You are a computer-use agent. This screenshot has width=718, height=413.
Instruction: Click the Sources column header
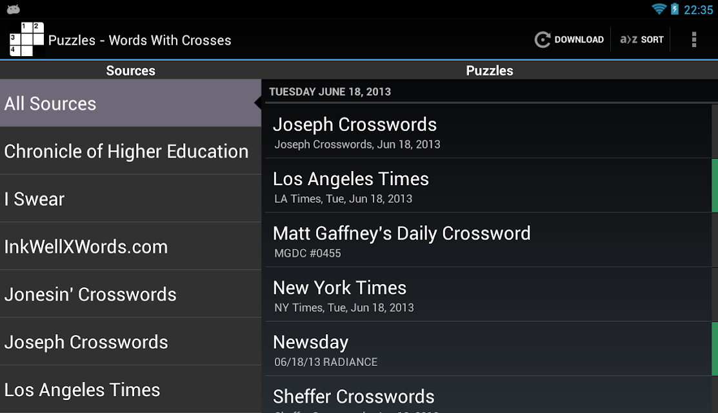pyautogui.click(x=130, y=70)
